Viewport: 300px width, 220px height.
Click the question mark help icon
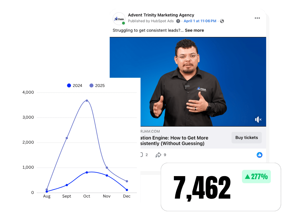[178, 21]
